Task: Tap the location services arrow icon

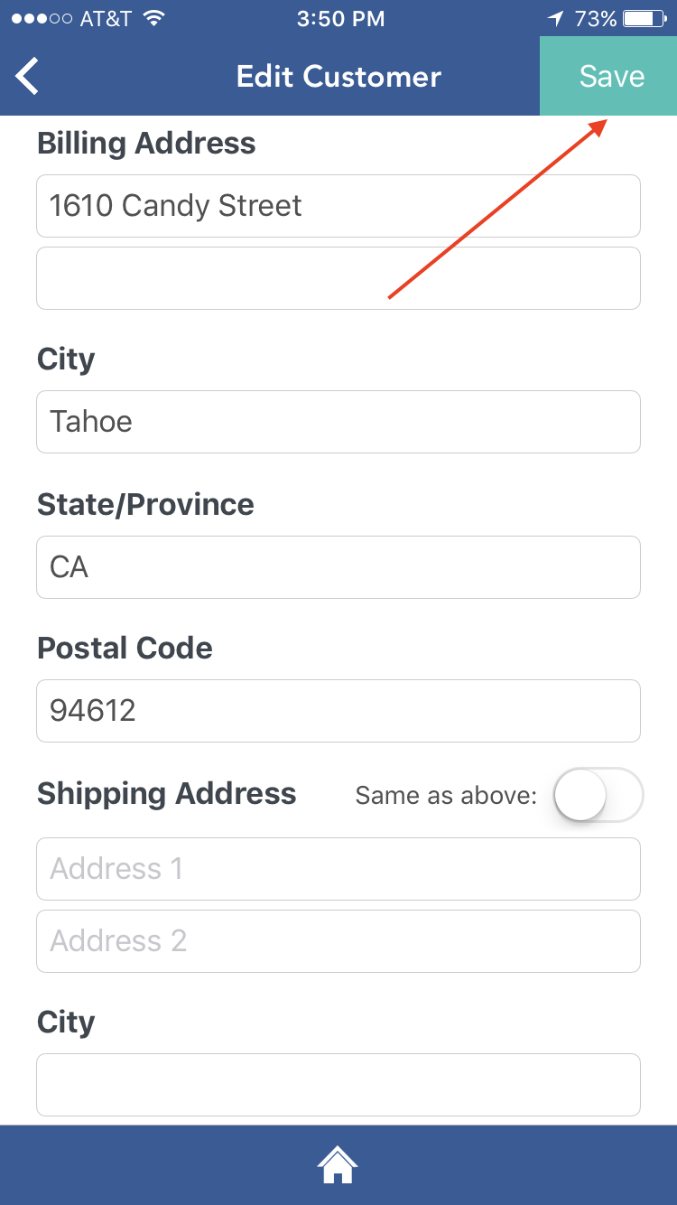Action: 555,19
